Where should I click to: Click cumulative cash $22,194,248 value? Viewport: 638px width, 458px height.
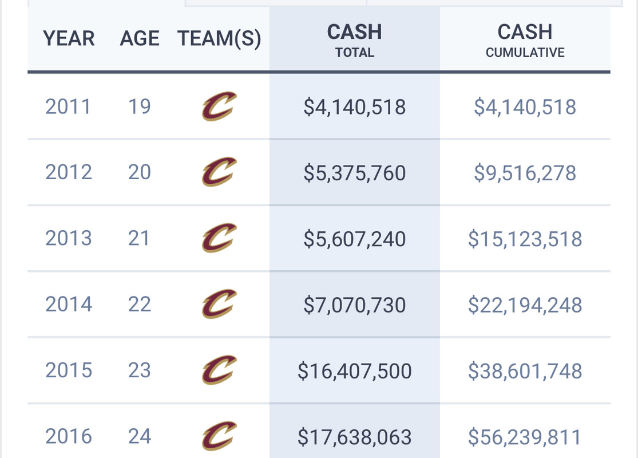pyautogui.click(x=525, y=305)
